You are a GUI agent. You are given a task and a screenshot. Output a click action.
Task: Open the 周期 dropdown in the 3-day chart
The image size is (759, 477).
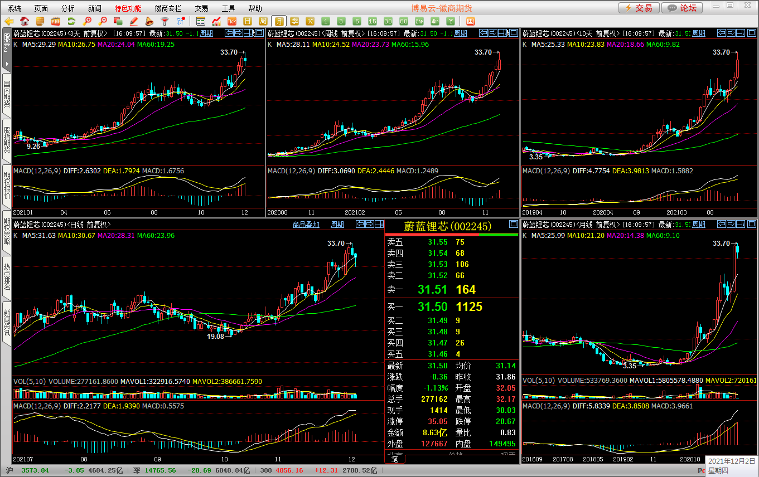[206, 33]
